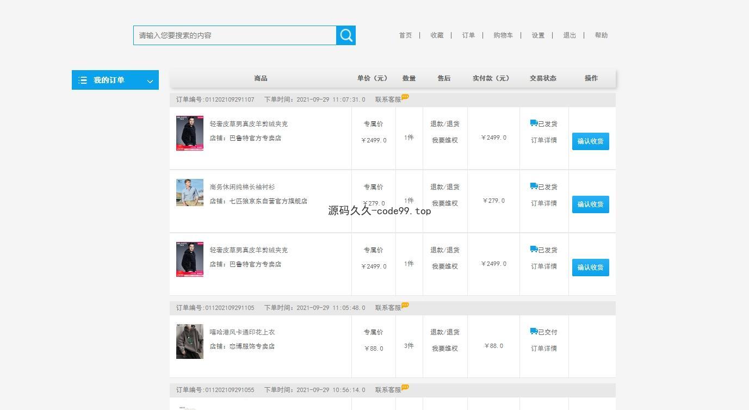
Task: Click 确认收货 for first 轻奢皮草 jacket
Action: (590, 141)
